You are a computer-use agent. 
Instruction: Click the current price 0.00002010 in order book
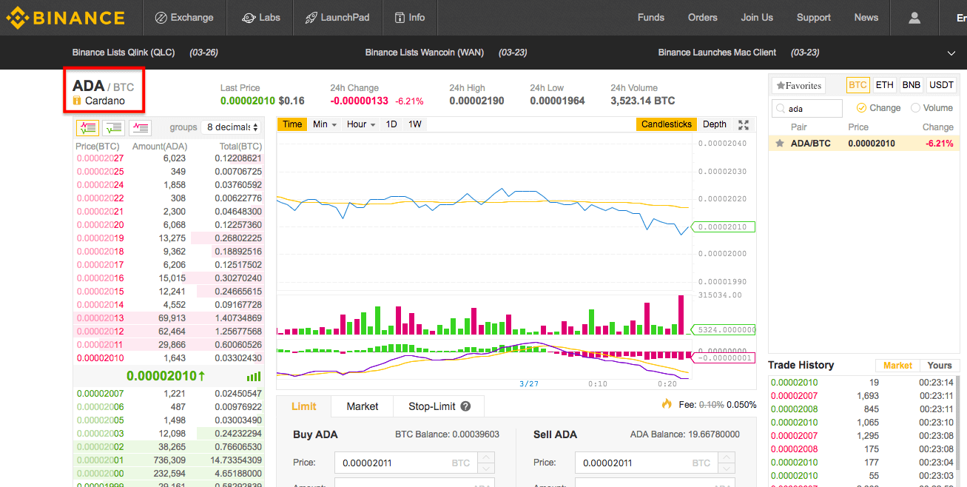pyautogui.click(x=166, y=376)
